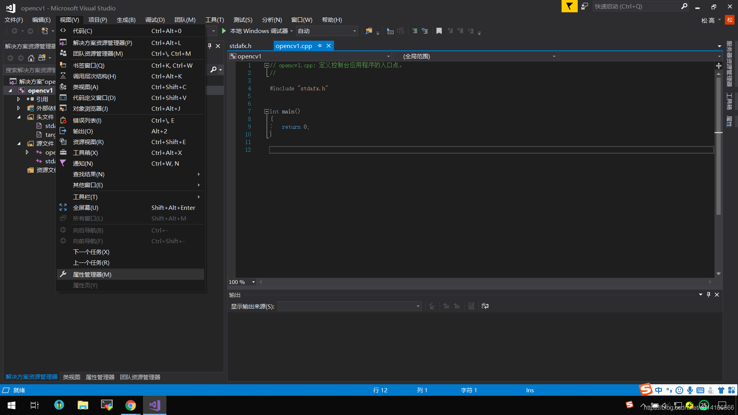The height and width of the screenshot is (415, 738).
Task: Open File Explorer from the taskbar
Action: [x=83, y=405]
